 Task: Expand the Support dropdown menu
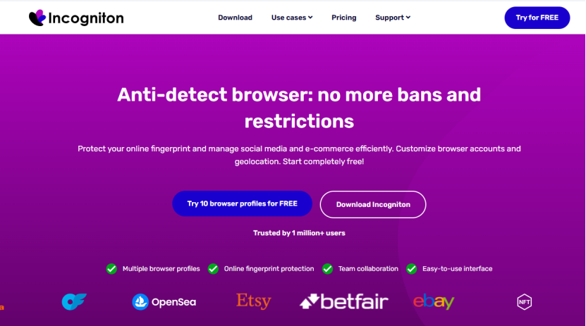tap(393, 18)
